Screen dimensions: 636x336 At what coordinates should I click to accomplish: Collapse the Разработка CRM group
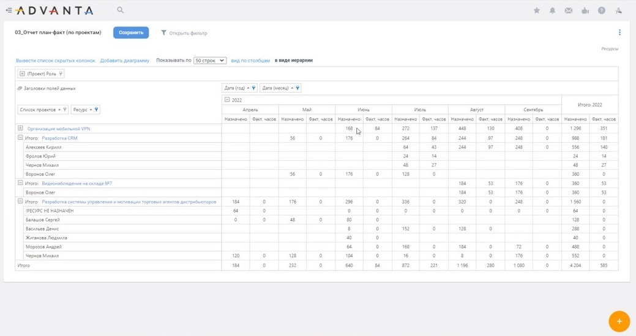pos(20,138)
